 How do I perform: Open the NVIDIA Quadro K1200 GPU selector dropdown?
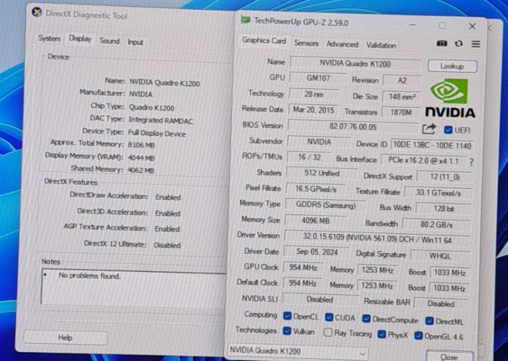[298, 351]
